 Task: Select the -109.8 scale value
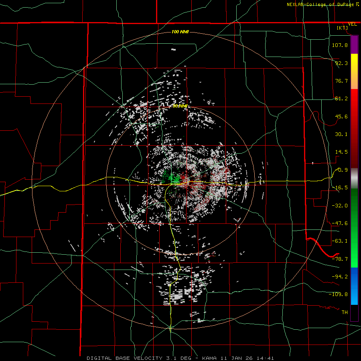338,294
